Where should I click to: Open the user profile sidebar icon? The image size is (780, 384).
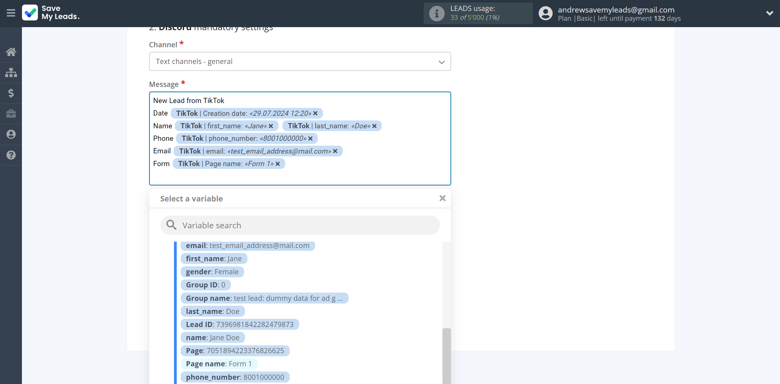(11, 134)
